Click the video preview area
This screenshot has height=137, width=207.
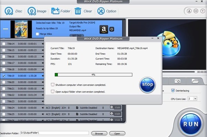point(167,44)
